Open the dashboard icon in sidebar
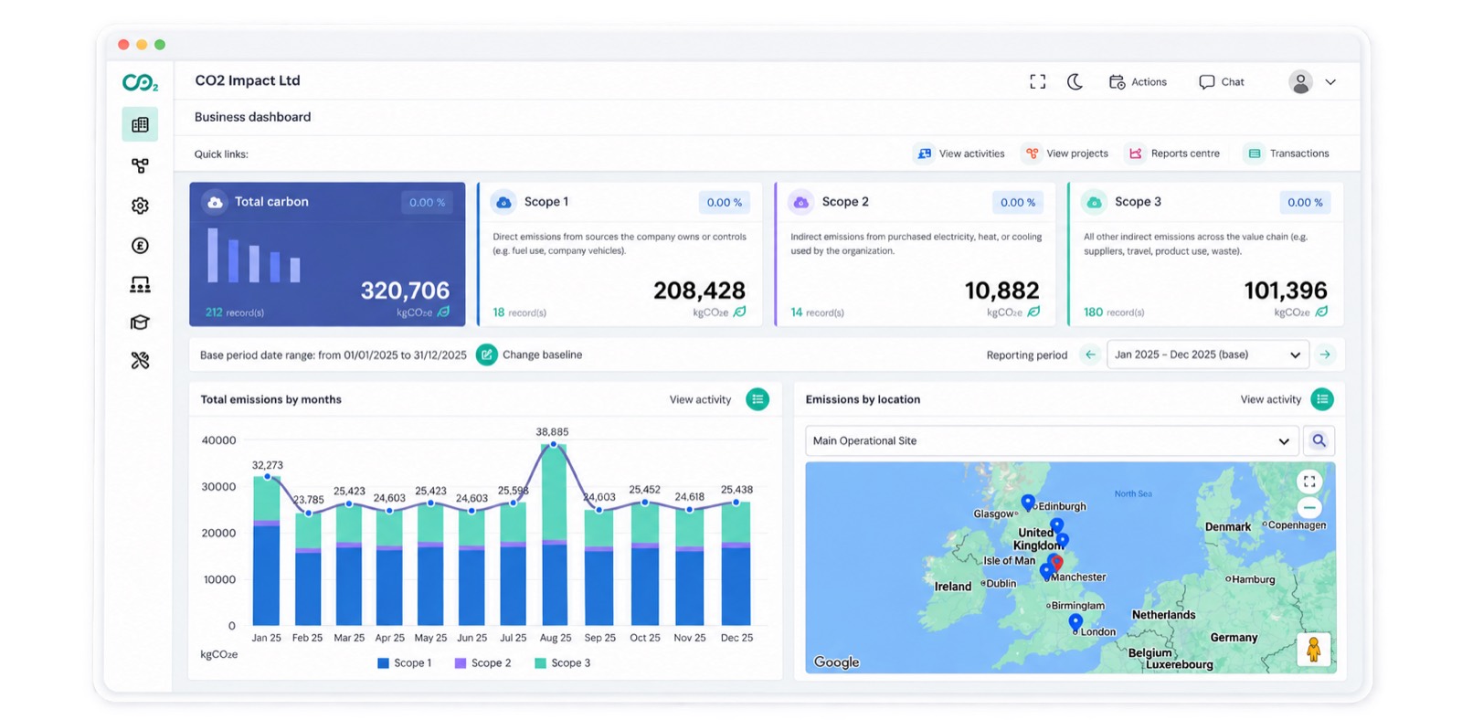1462x720 pixels. 140,124
